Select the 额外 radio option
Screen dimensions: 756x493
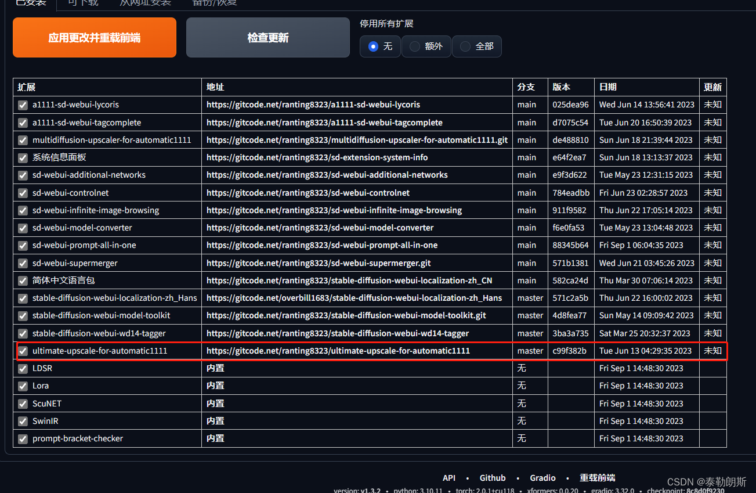tap(426, 46)
